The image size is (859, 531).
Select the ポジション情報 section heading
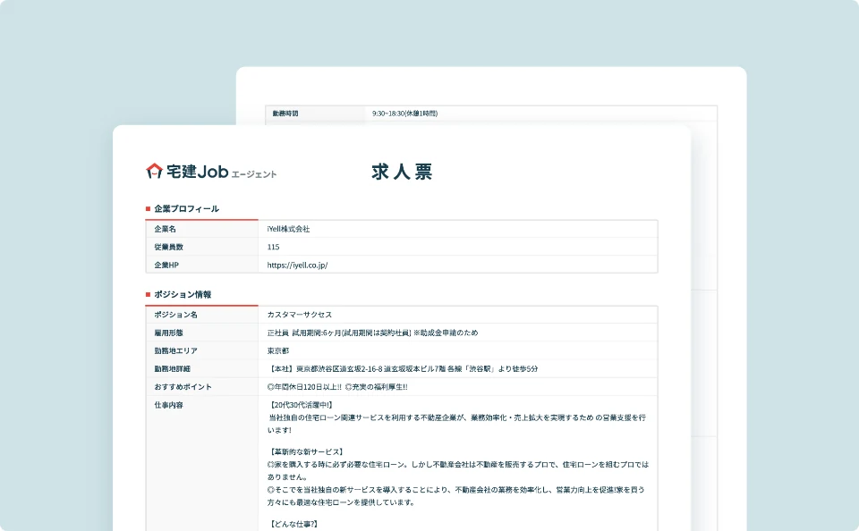[x=183, y=294]
